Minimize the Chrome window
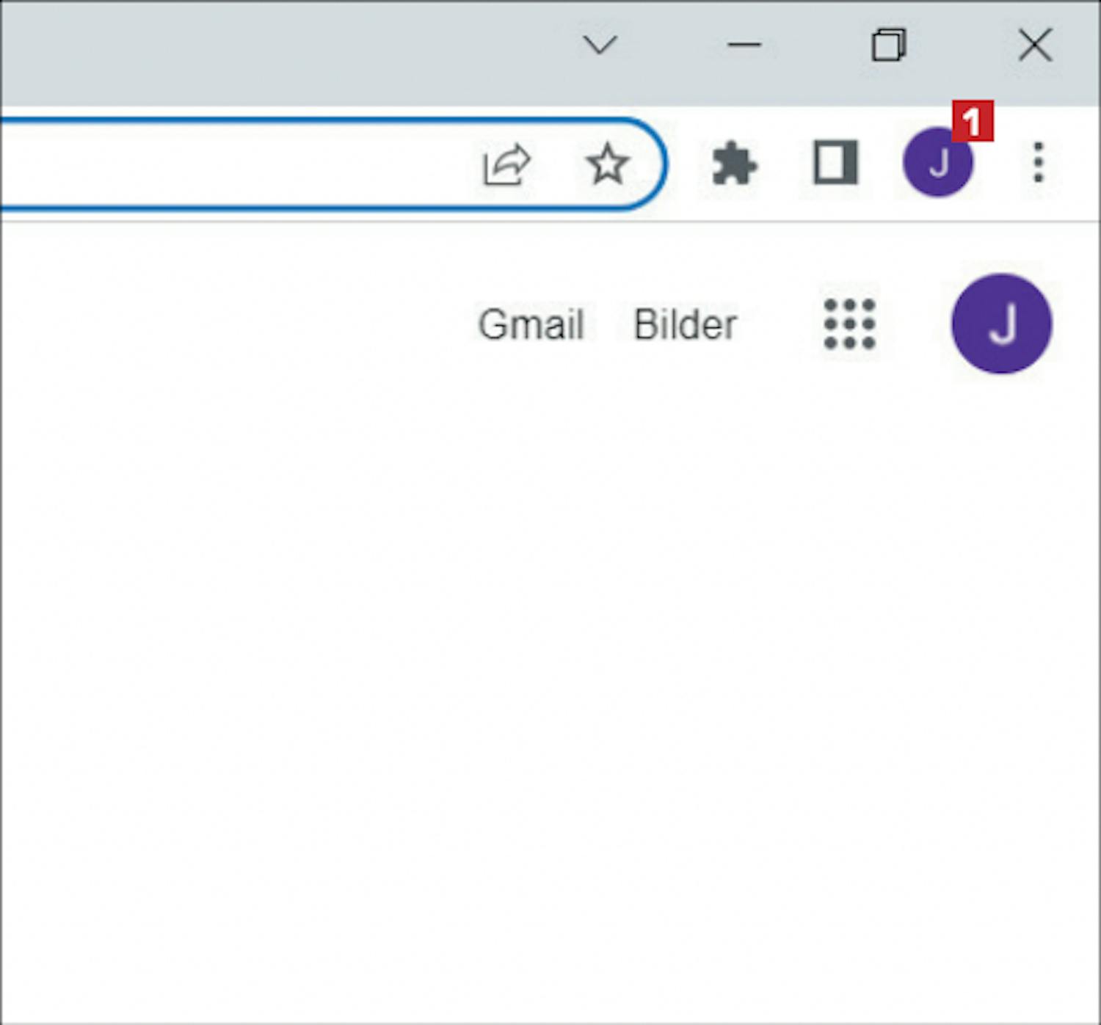 (744, 45)
